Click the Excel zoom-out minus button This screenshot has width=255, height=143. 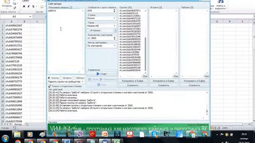[x=231, y=128]
